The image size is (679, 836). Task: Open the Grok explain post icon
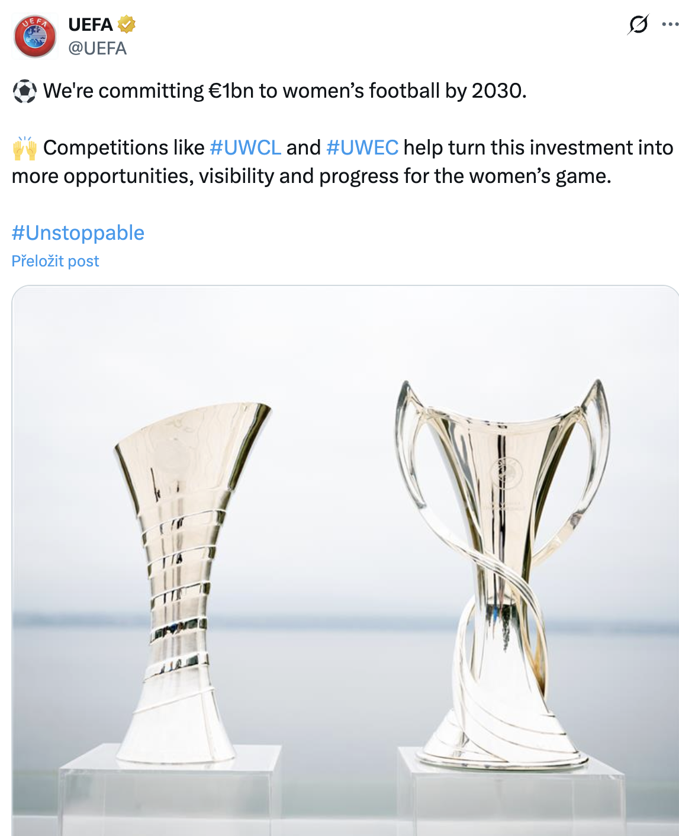(638, 24)
